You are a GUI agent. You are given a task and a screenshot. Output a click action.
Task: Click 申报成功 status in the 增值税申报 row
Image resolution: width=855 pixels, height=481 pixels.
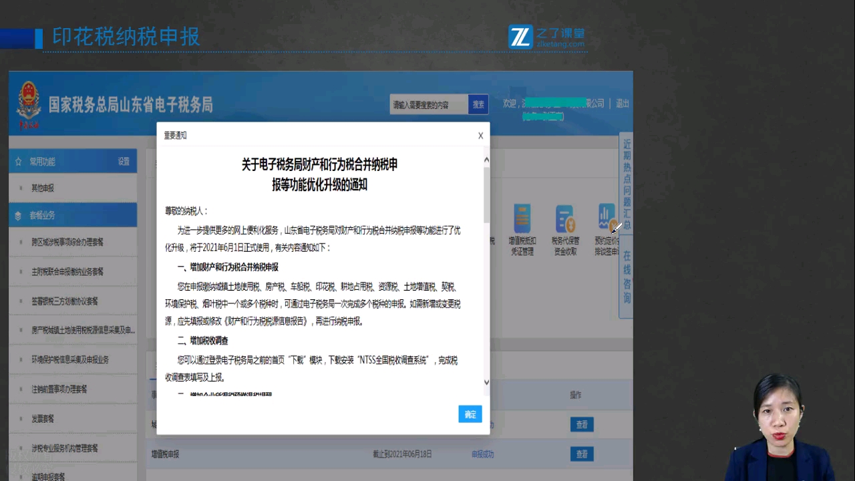483,454
